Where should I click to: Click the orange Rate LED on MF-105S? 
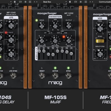click(x=64, y=37)
